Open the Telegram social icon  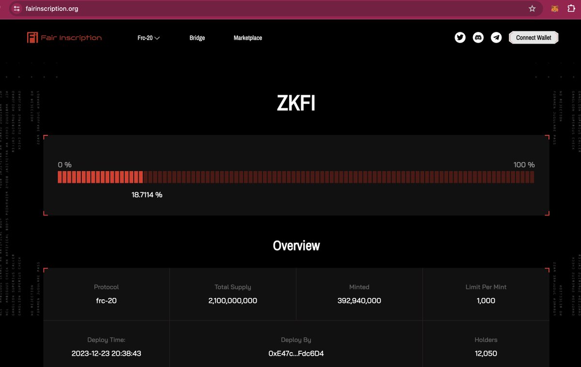tap(496, 38)
